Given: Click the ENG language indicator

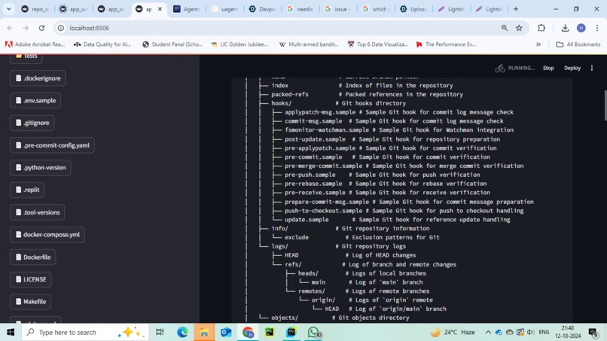Looking at the screenshot, I should (x=544, y=333).
